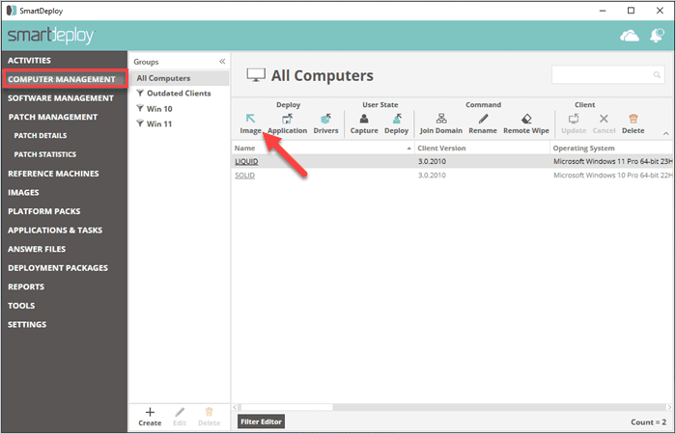
Task: Open PATCH DETAILS sub-item
Action: tap(41, 136)
